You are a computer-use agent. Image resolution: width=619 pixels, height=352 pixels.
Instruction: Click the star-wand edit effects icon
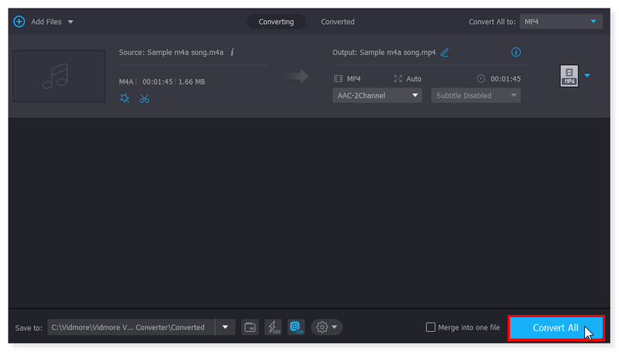coord(125,98)
